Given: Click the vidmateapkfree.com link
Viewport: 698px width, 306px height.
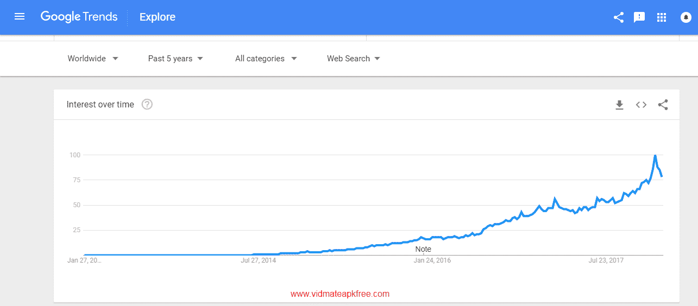Looking at the screenshot, I should click(x=340, y=294).
